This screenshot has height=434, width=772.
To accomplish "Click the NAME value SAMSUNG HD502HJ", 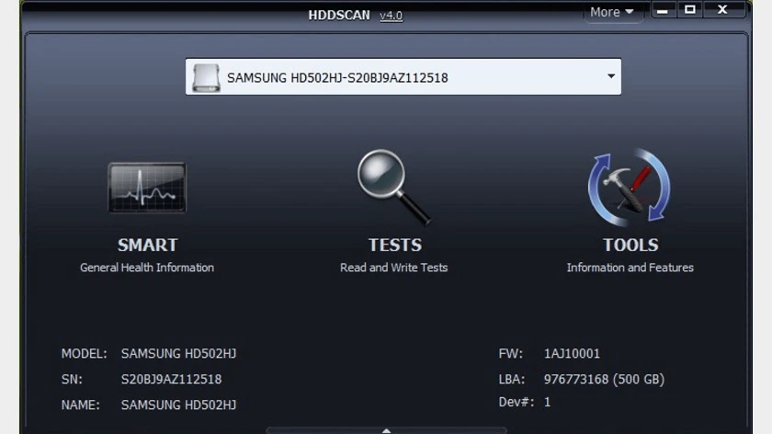I will [178, 405].
